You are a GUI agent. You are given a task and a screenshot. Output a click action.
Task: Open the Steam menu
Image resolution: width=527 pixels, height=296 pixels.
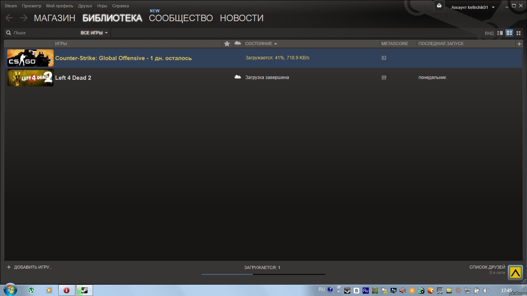tap(11, 6)
